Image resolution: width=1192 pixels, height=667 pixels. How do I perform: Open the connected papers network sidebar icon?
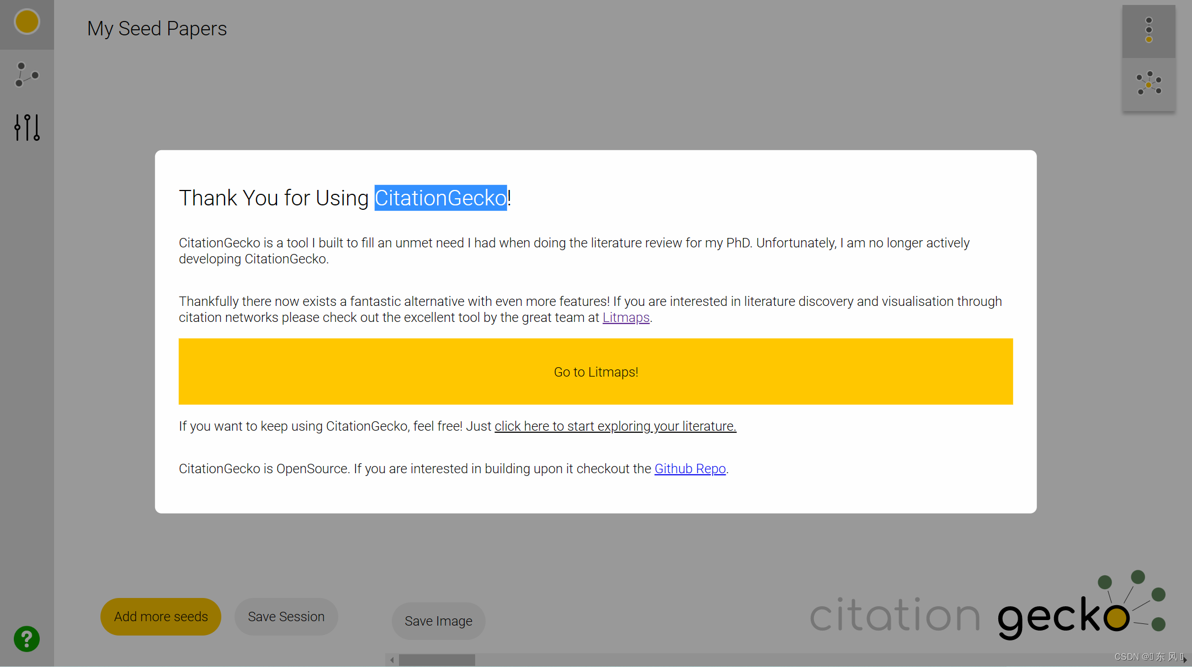26,75
